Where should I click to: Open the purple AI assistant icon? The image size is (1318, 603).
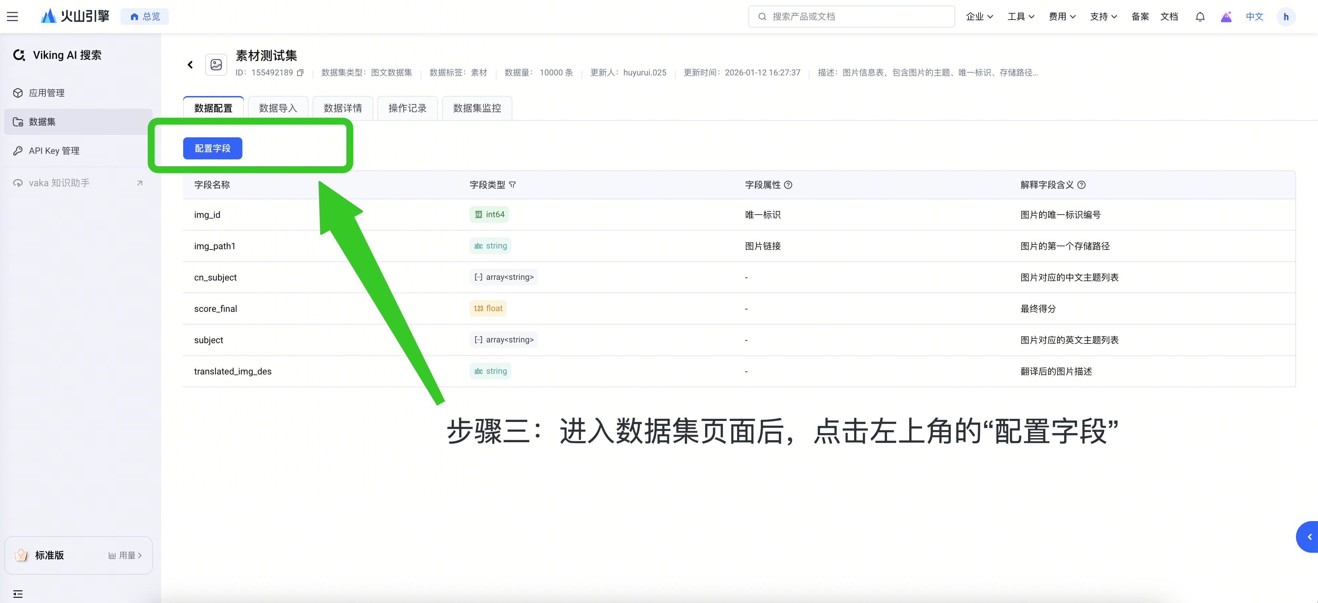click(x=1226, y=17)
